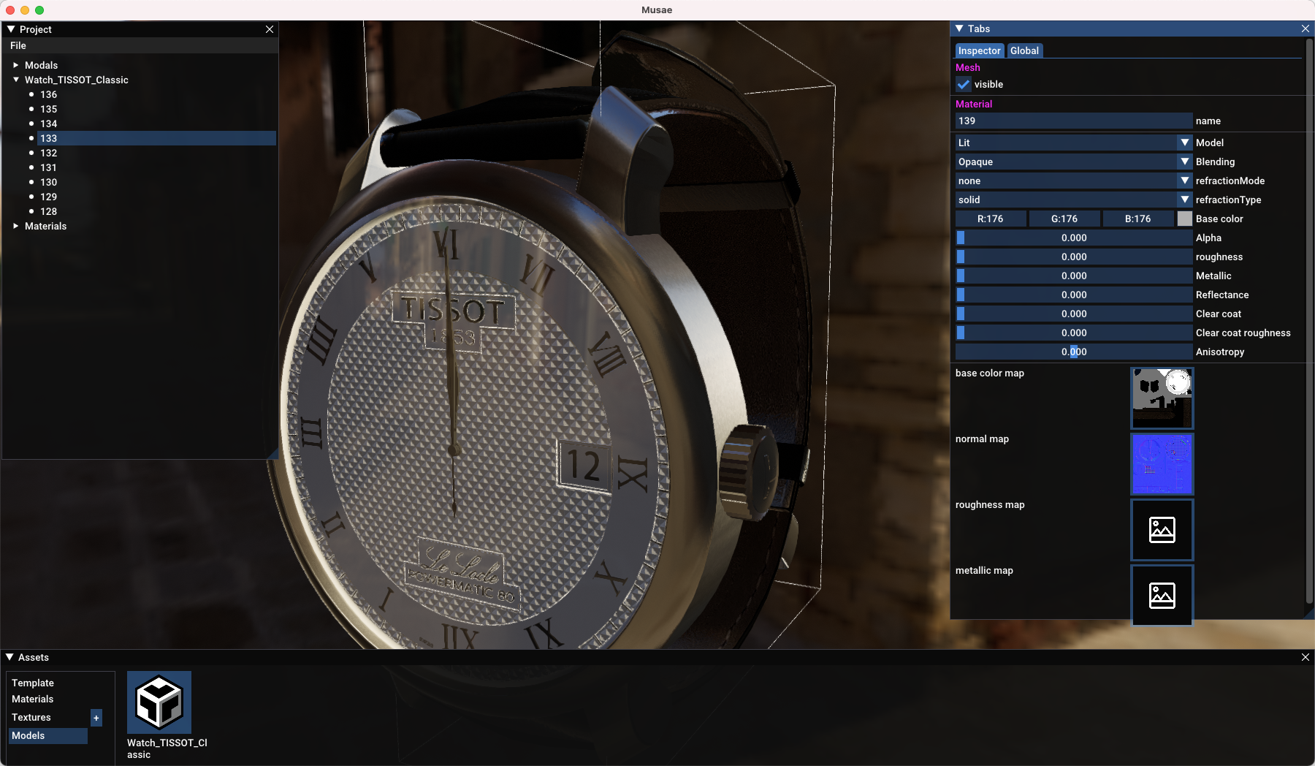Screen dimensions: 1315x766
Task: Select mesh 135 in the tree
Action: pyautogui.click(x=48, y=109)
